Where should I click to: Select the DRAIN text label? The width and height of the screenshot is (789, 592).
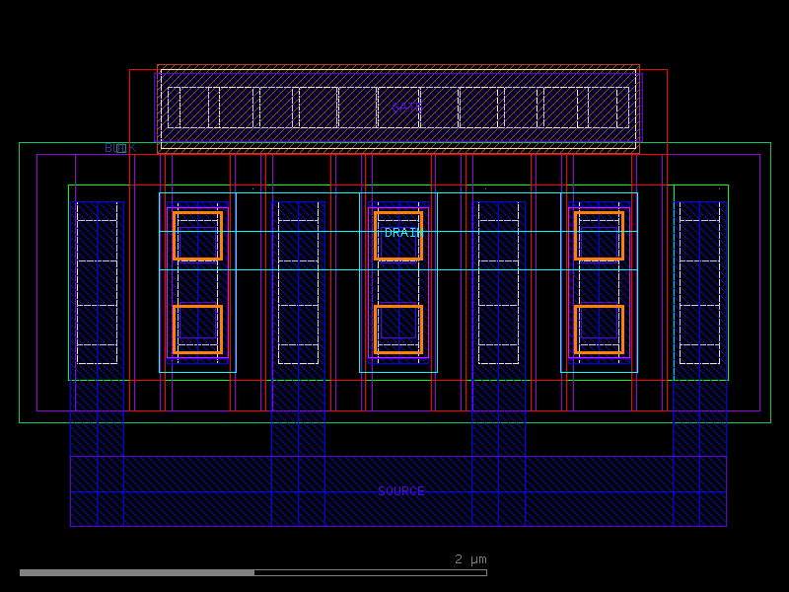click(403, 233)
